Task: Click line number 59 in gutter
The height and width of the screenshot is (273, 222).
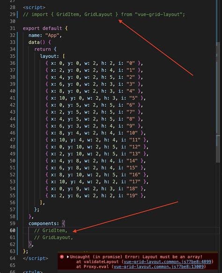Action: point(12,223)
